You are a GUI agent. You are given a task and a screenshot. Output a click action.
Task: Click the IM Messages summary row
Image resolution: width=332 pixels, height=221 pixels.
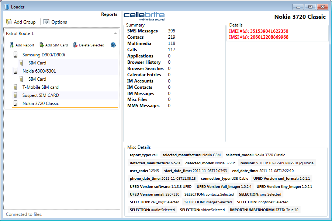[x=149, y=93]
